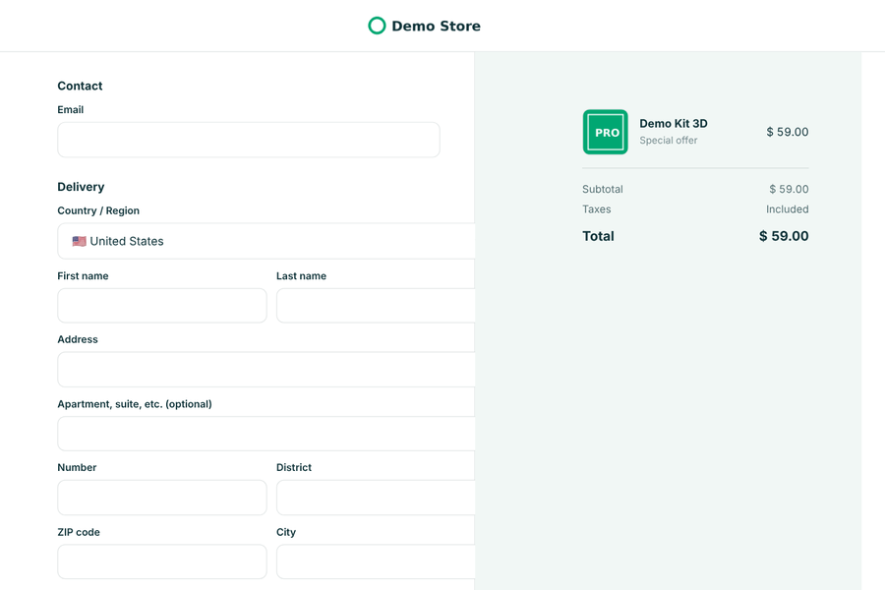Click the Total label
Viewport: 885px width, 590px height.
pyautogui.click(x=598, y=236)
